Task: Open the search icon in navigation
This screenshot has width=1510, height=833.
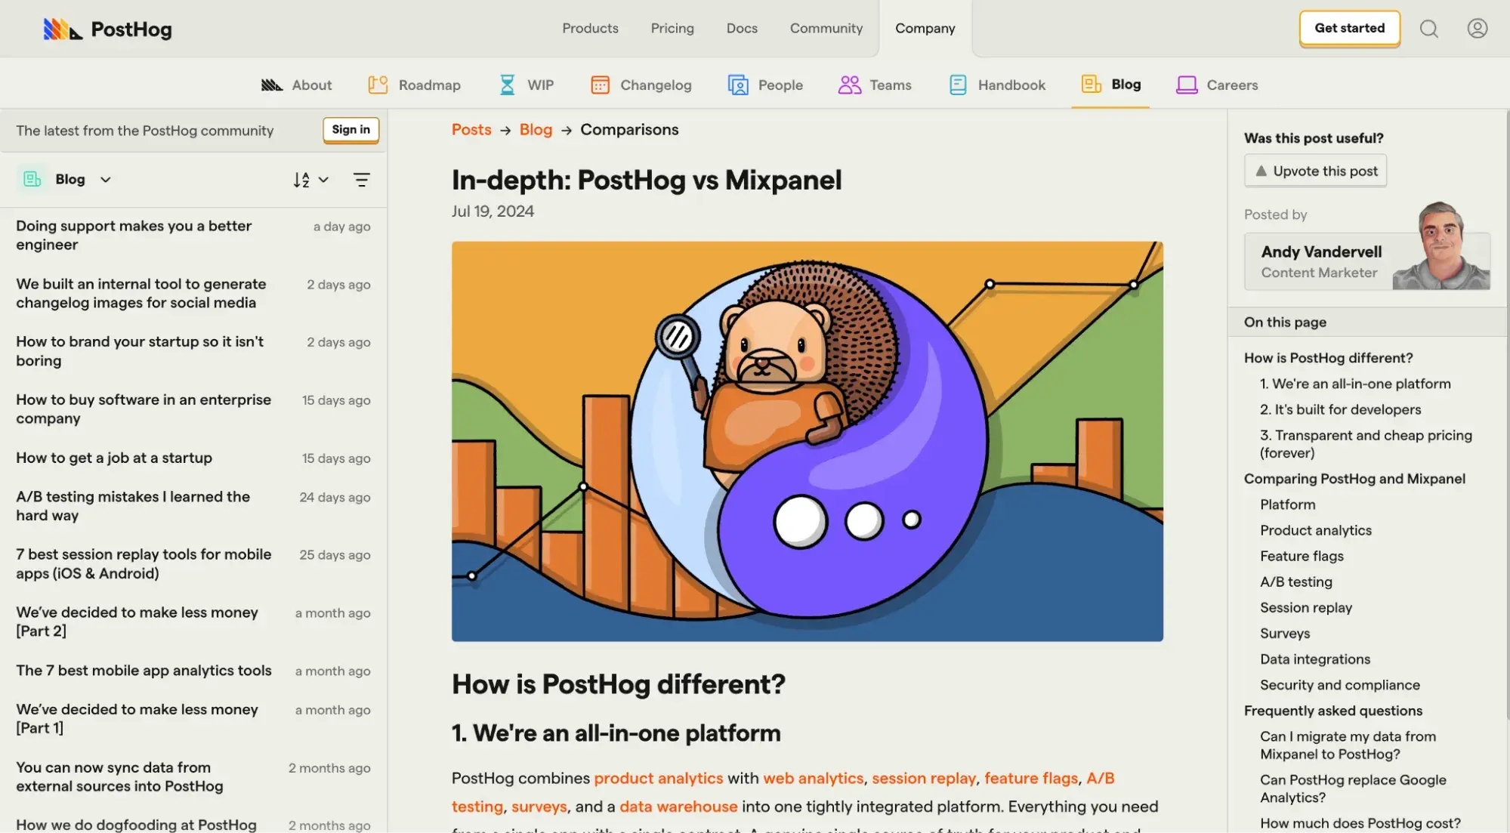Action: [x=1430, y=28]
